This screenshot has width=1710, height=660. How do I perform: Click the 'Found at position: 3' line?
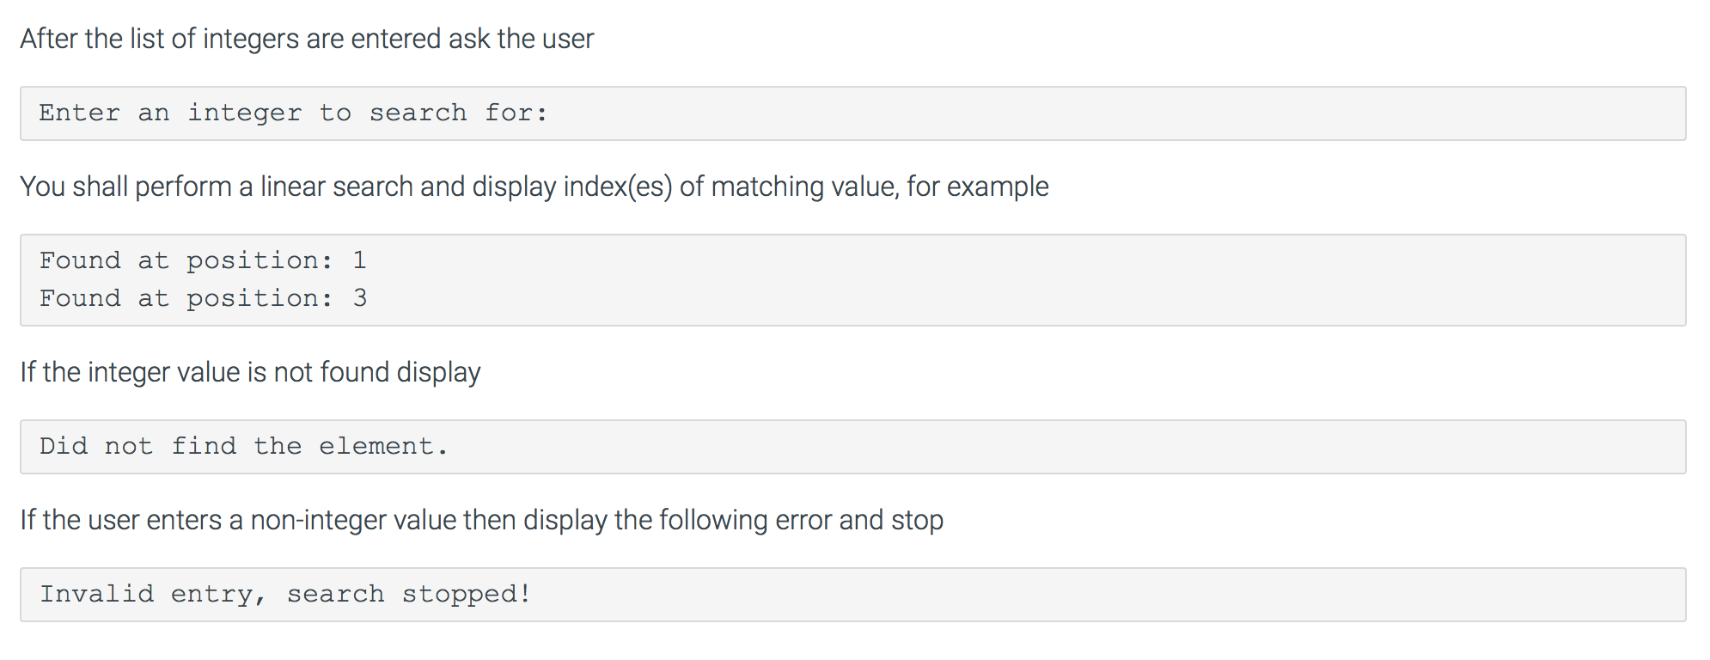pyautogui.click(x=203, y=298)
